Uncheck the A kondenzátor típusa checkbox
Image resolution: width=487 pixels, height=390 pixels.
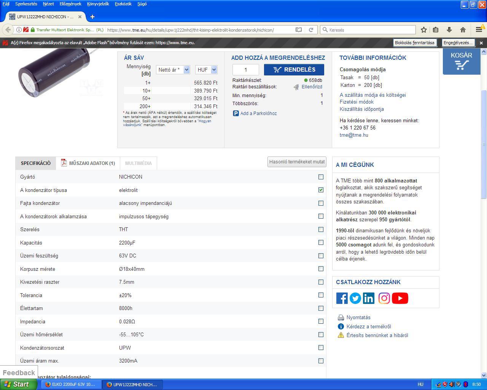click(x=321, y=190)
